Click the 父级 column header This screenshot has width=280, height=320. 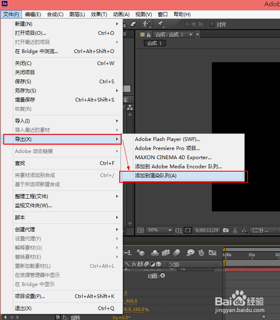[174, 264]
